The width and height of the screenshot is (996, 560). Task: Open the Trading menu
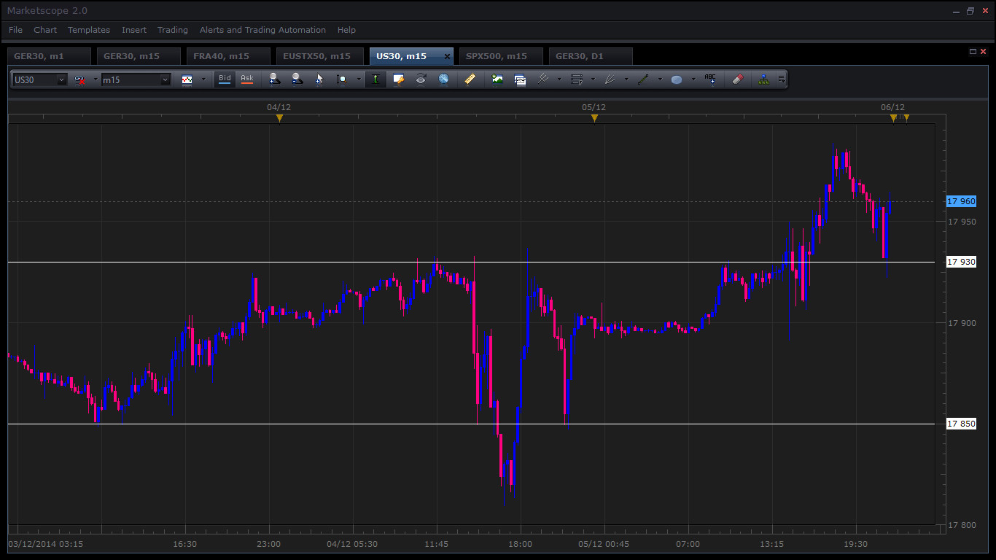coord(173,30)
